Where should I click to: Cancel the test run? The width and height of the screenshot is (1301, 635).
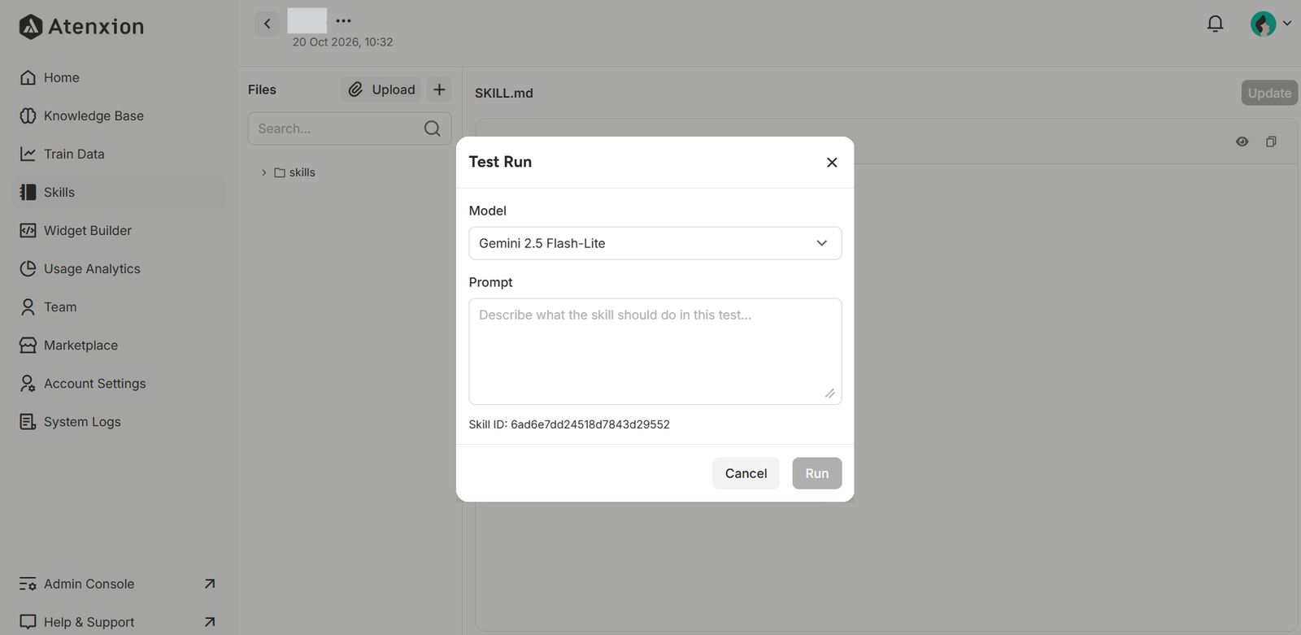click(746, 473)
